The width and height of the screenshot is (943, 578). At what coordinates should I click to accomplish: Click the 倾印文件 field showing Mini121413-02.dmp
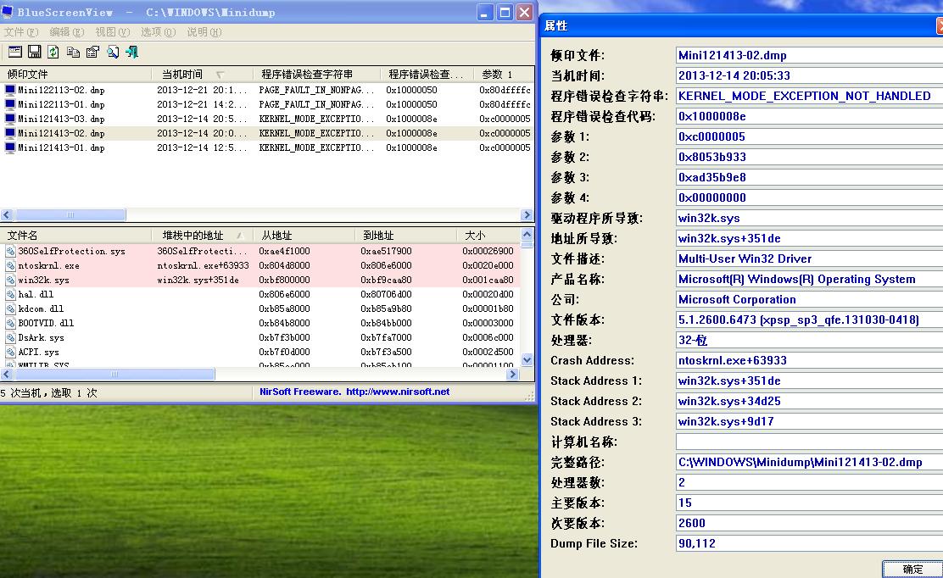tap(809, 55)
